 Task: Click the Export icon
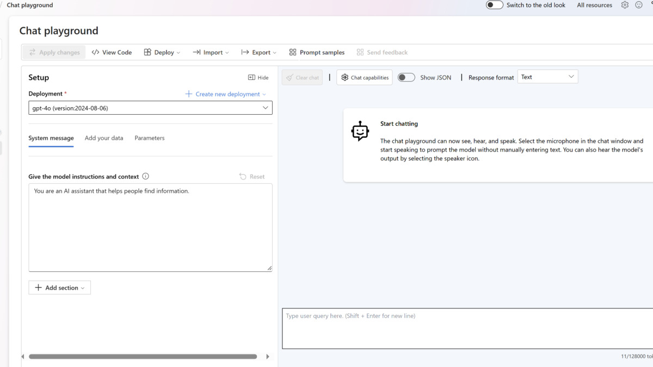pyautogui.click(x=244, y=52)
